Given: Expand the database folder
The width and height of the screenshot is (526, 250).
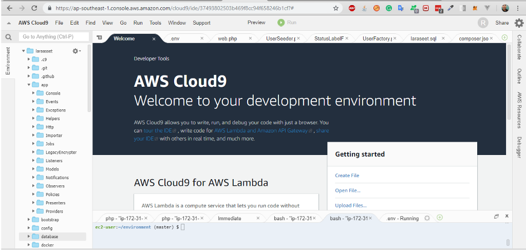Looking at the screenshot, I should coord(29,237).
